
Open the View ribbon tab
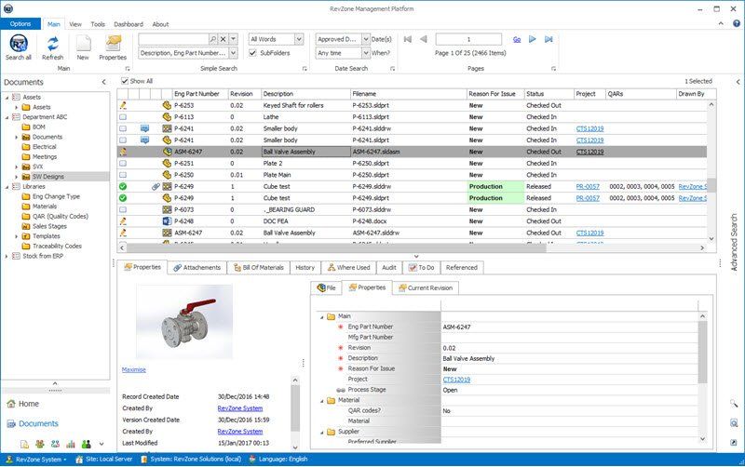pos(75,24)
